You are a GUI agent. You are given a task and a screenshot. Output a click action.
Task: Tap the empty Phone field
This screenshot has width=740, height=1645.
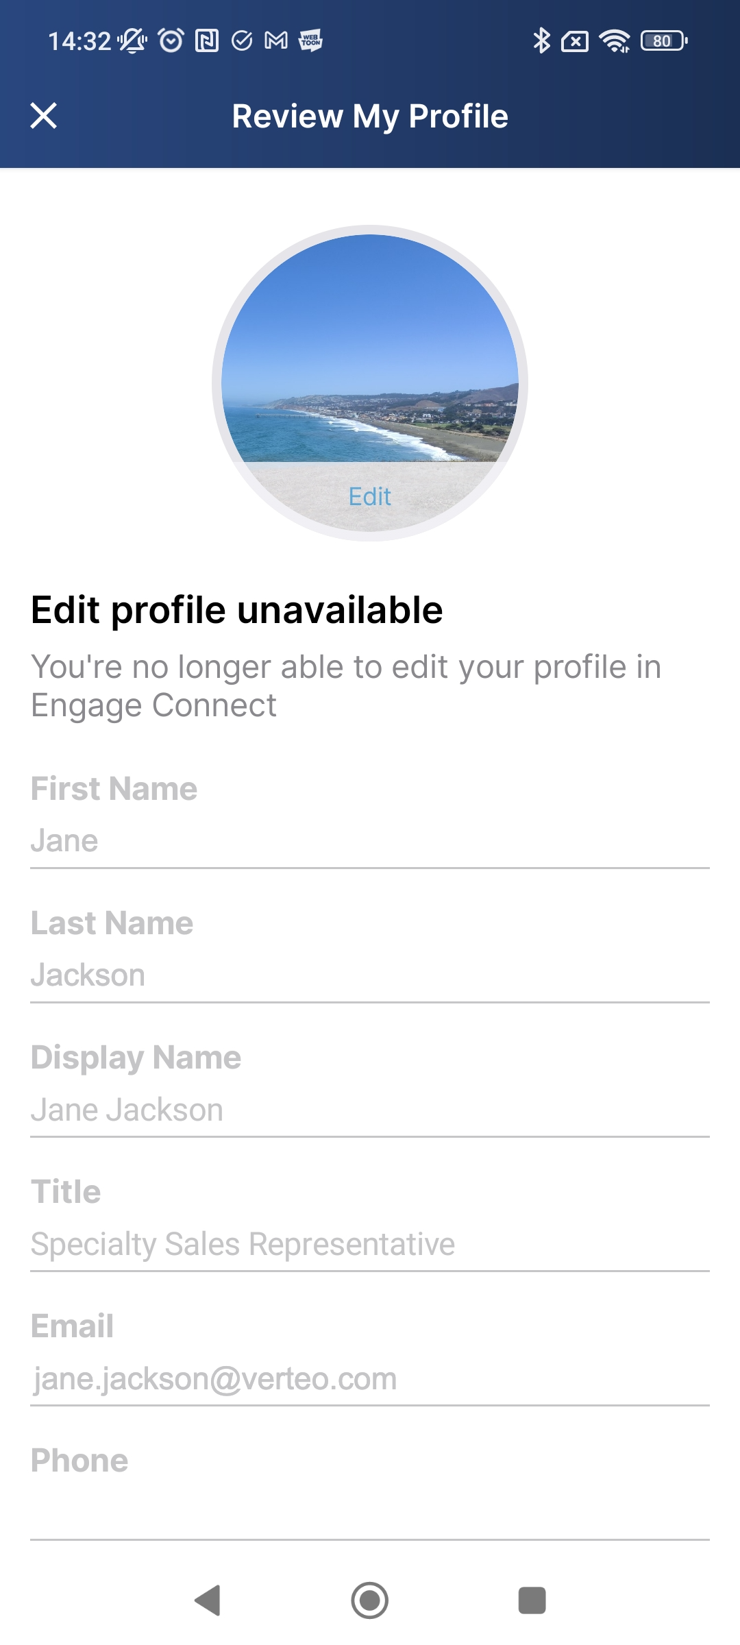pyautogui.click(x=370, y=1511)
